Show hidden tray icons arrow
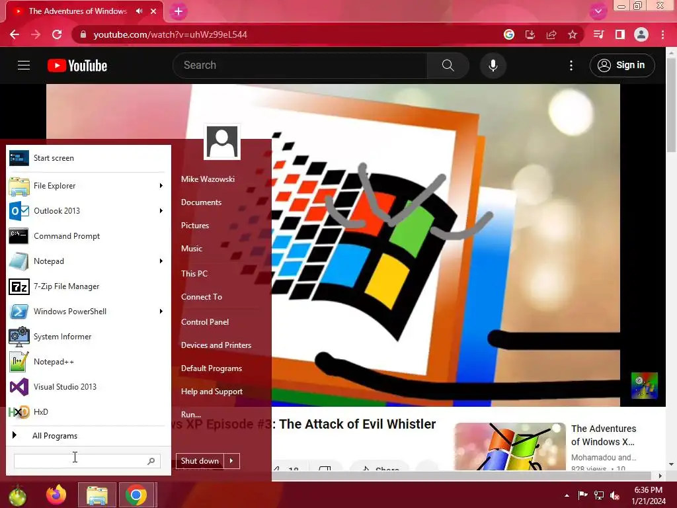 point(567,495)
